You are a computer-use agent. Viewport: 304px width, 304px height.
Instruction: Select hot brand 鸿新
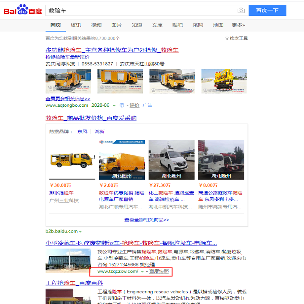click(x=100, y=131)
